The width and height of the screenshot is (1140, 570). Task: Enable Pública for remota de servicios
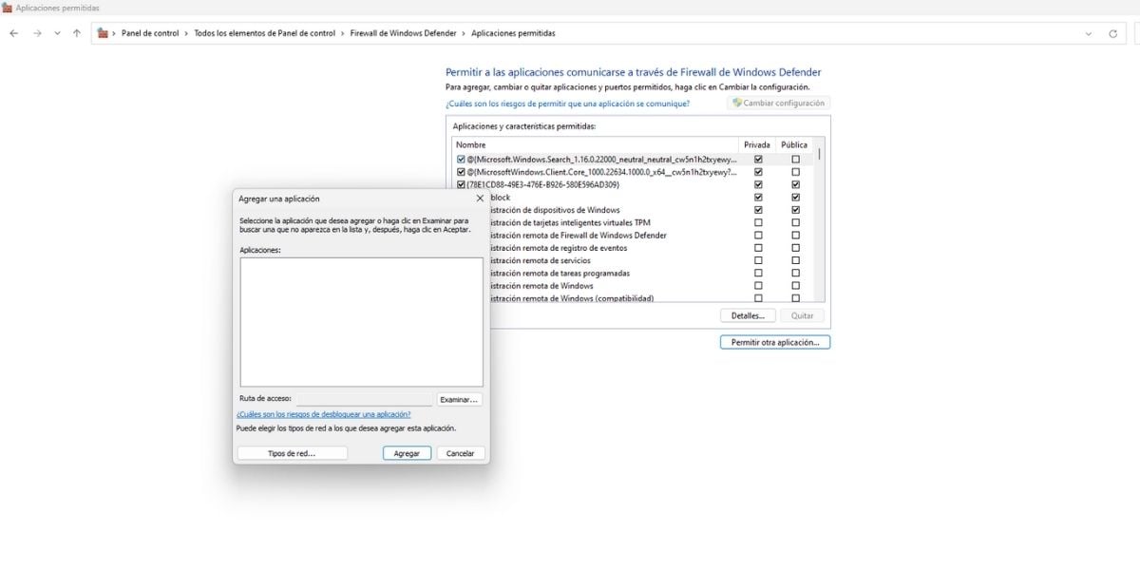coord(795,260)
